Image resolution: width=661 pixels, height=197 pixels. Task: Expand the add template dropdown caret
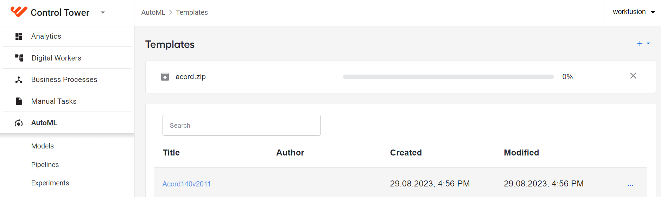[648, 44]
